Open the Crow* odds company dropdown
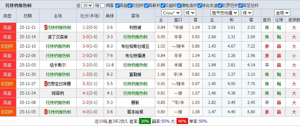 [x=171, y=13]
